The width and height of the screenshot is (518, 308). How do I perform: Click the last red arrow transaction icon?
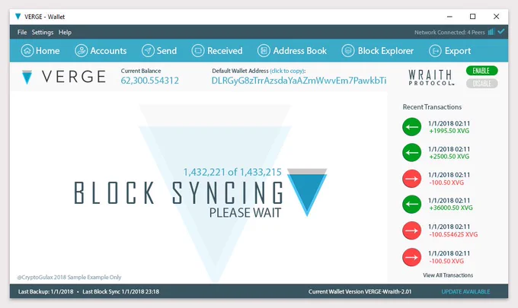pos(411,257)
